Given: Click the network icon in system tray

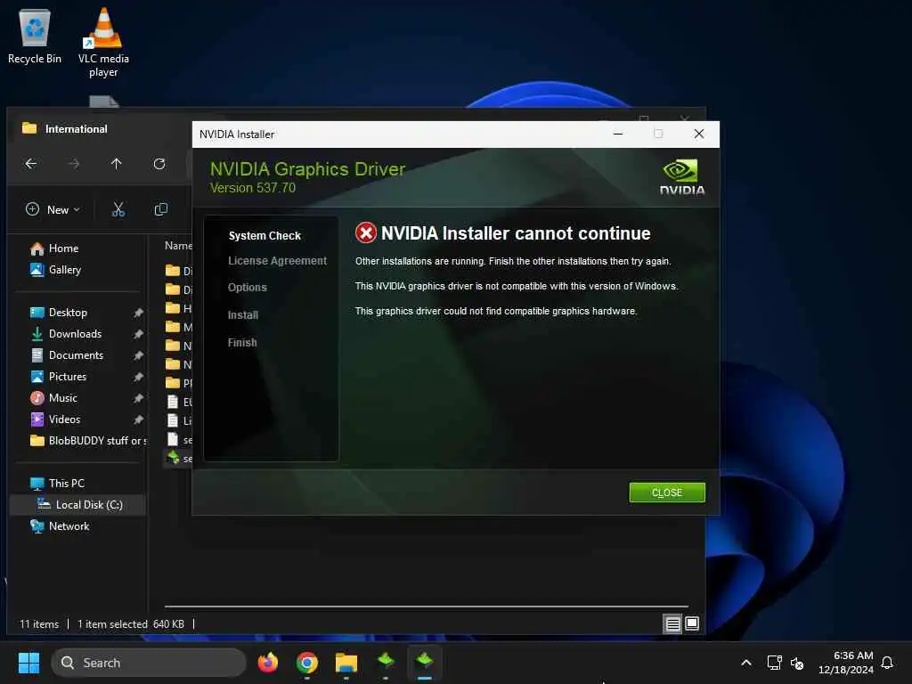Looking at the screenshot, I should (774, 663).
